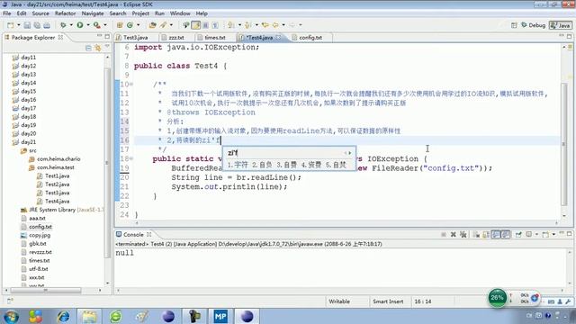Toggle Block Selection Mode button
Image resolution: width=576 pixels, height=324 pixels.
[x=206, y=25]
